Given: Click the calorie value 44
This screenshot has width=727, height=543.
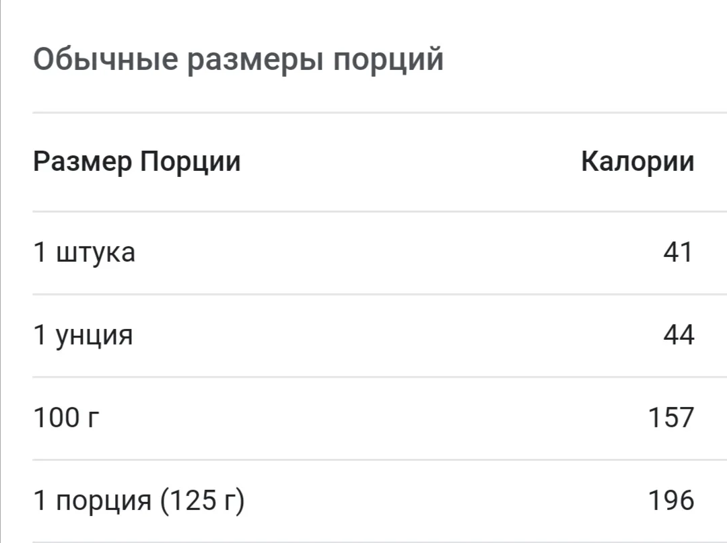Looking at the screenshot, I should click(x=678, y=335).
